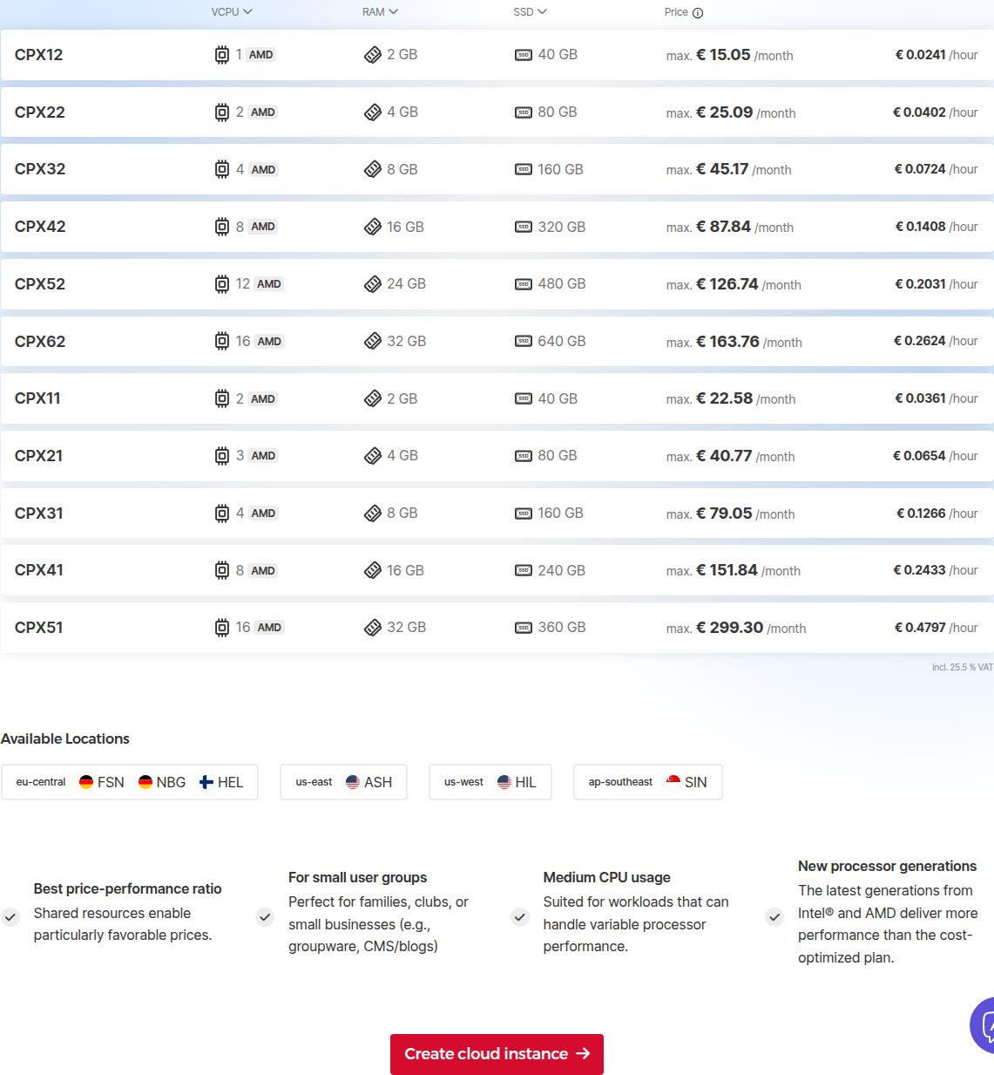Click the € 15.05 monthly price
Screen dimensions: 994x1075
(723, 55)
